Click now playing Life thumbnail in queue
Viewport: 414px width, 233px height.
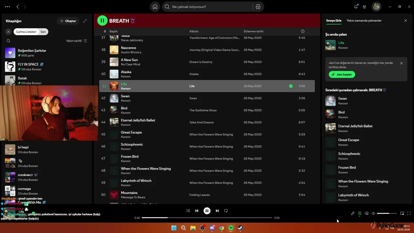pyautogui.click(x=331, y=45)
